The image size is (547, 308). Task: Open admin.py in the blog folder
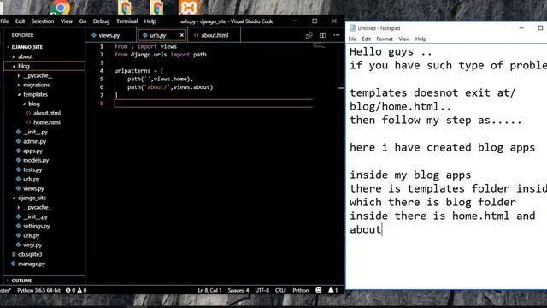click(x=34, y=141)
